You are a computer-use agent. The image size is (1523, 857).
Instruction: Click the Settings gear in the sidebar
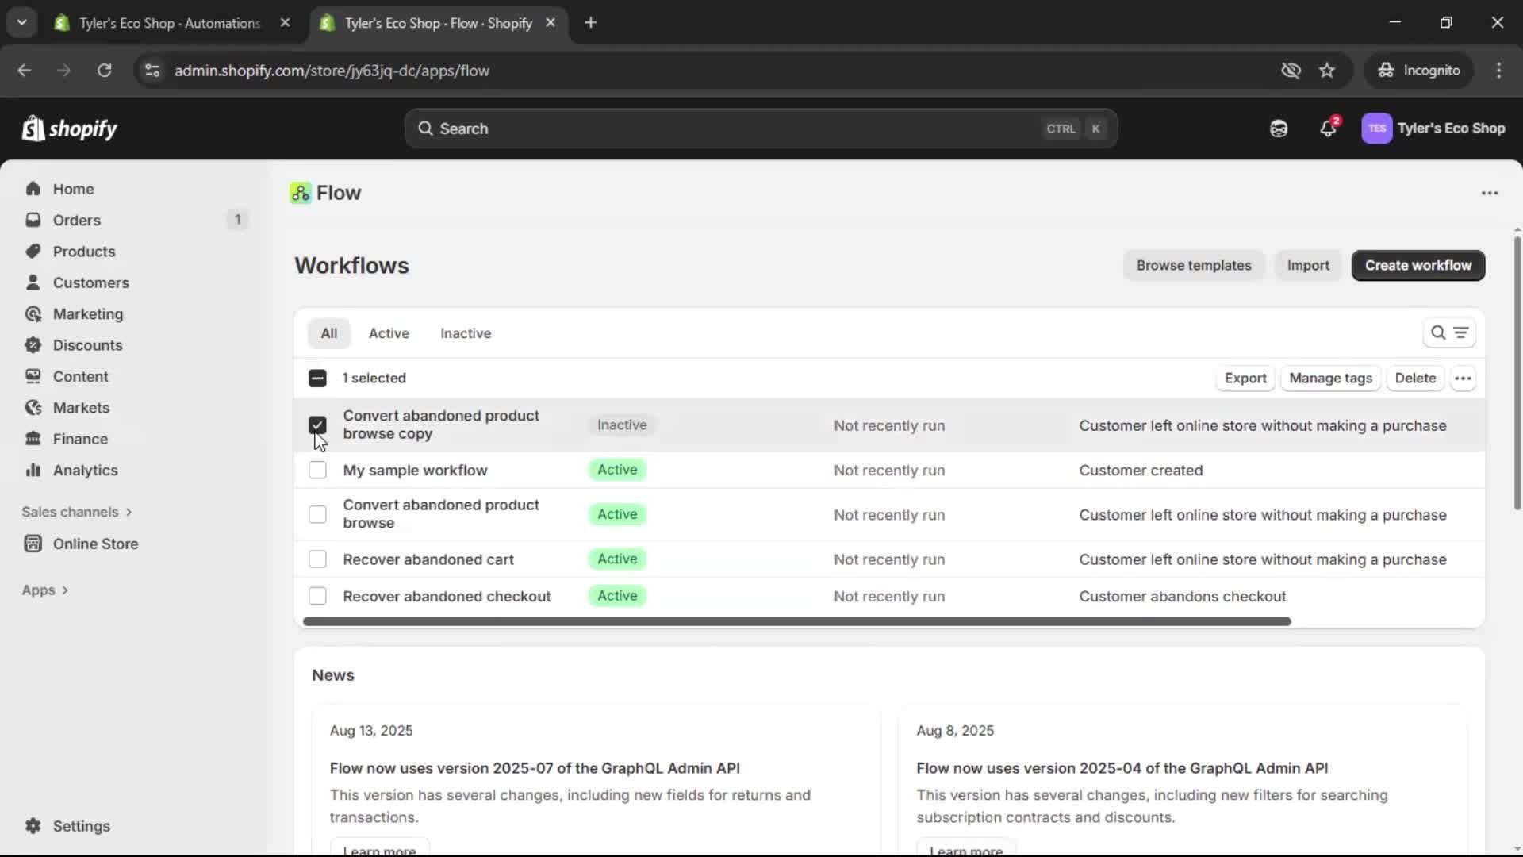tap(33, 826)
